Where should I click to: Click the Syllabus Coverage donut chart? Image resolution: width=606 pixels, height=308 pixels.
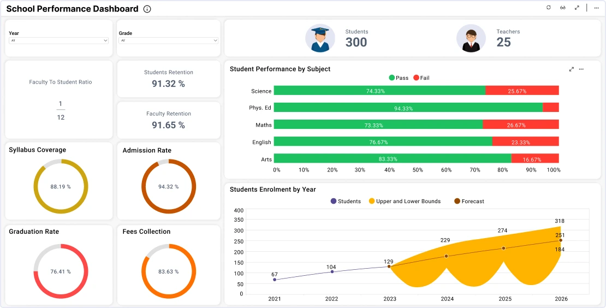click(x=61, y=186)
